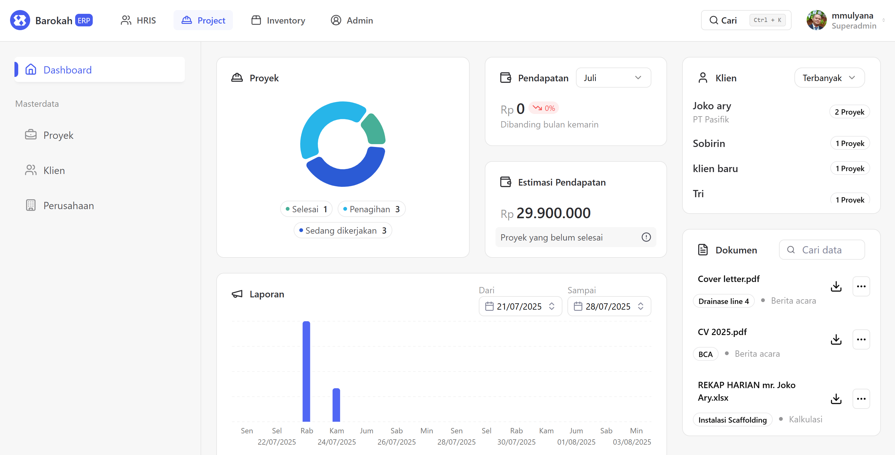Toggle the Sedang dikerjakan legend item
This screenshot has height=455, width=895.
tap(342, 230)
